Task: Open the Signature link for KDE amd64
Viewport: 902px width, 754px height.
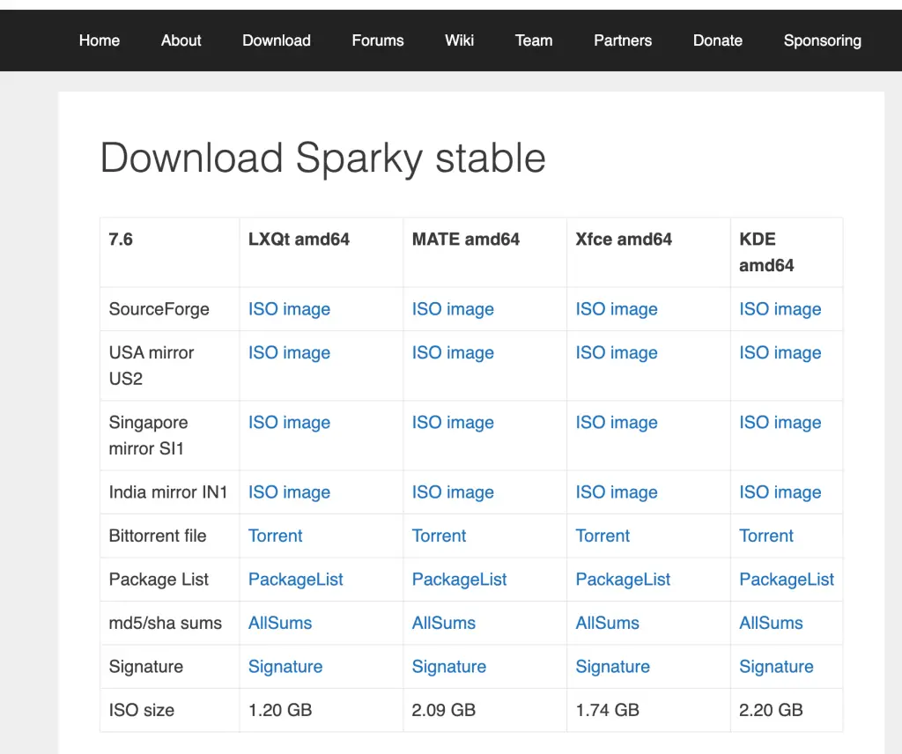Action: click(x=776, y=667)
